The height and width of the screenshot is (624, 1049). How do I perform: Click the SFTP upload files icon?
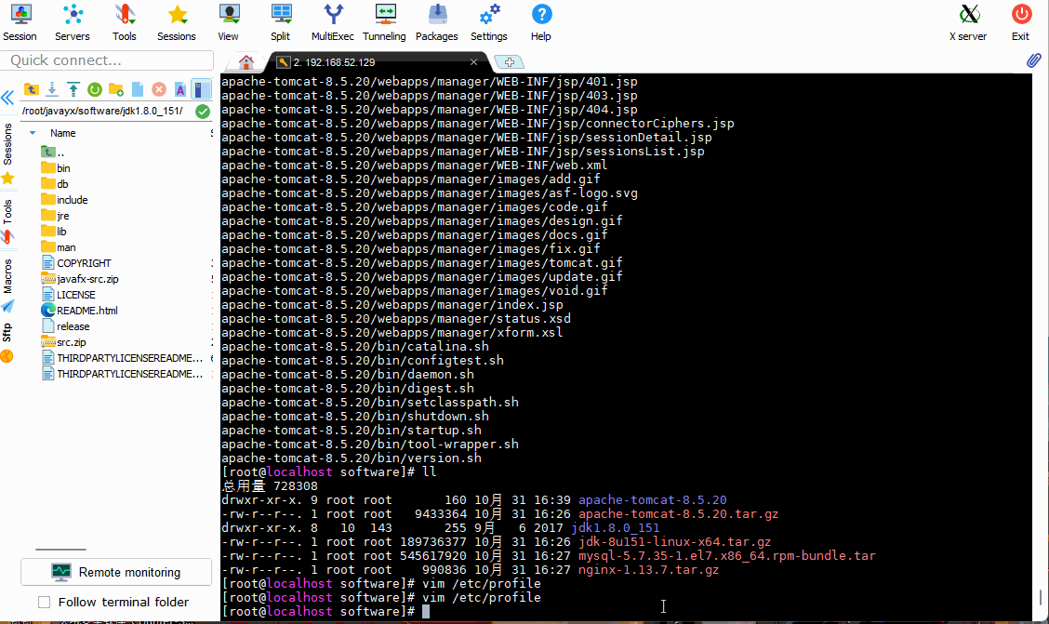[73, 89]
